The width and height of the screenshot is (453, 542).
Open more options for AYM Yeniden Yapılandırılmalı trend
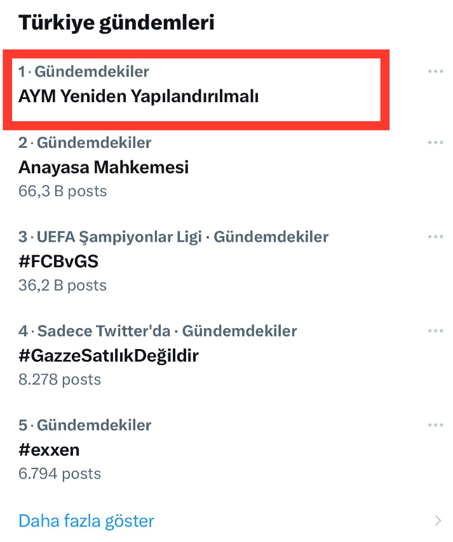[x=435, y=72]
